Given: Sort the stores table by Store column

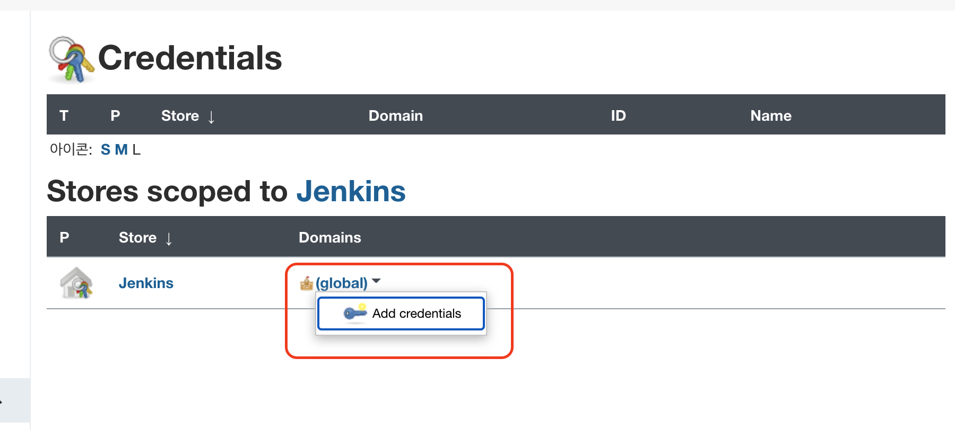Looking at the screenshot, I should pyautogui.click(x=145, y=238).
